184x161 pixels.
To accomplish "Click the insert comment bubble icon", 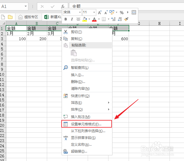I will 66,117.
